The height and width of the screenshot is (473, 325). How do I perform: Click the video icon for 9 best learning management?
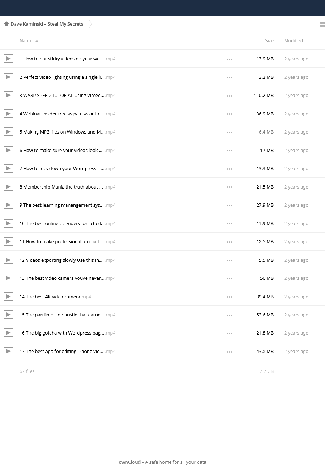coord(9,205)
